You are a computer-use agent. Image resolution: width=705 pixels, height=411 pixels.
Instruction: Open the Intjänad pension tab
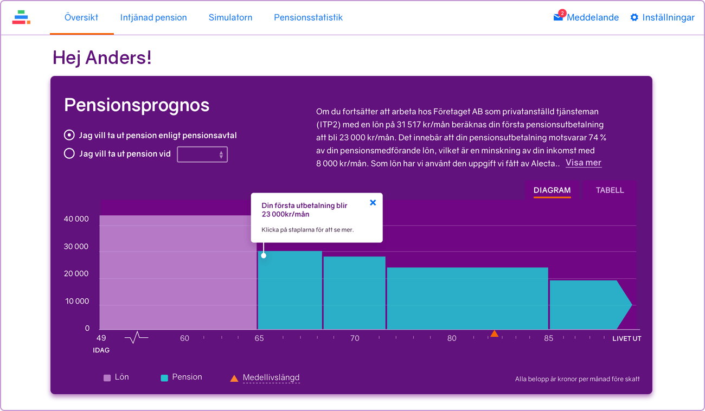(x=153, y=17)
